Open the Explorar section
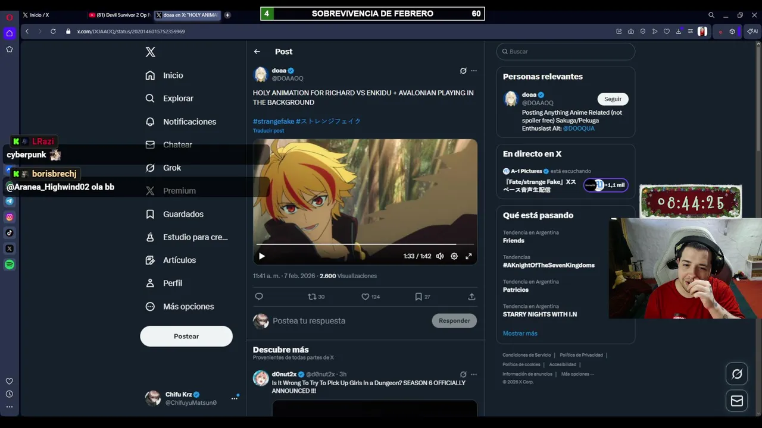762x428 pixels. pos(170,99)
